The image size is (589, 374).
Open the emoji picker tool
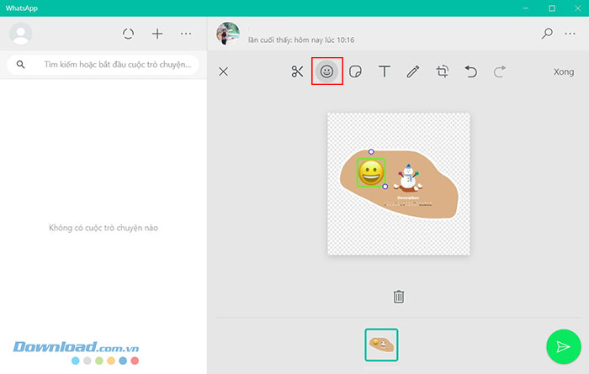[x=326, y=71]
